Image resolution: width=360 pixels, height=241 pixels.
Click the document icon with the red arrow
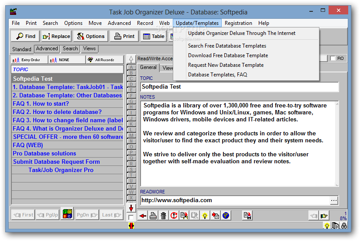pyautogui.click(x=216, y=216)
